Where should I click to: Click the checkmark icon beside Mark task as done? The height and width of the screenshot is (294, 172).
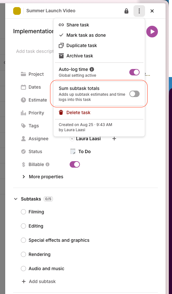pyautogui.click(x=61, y=35)
